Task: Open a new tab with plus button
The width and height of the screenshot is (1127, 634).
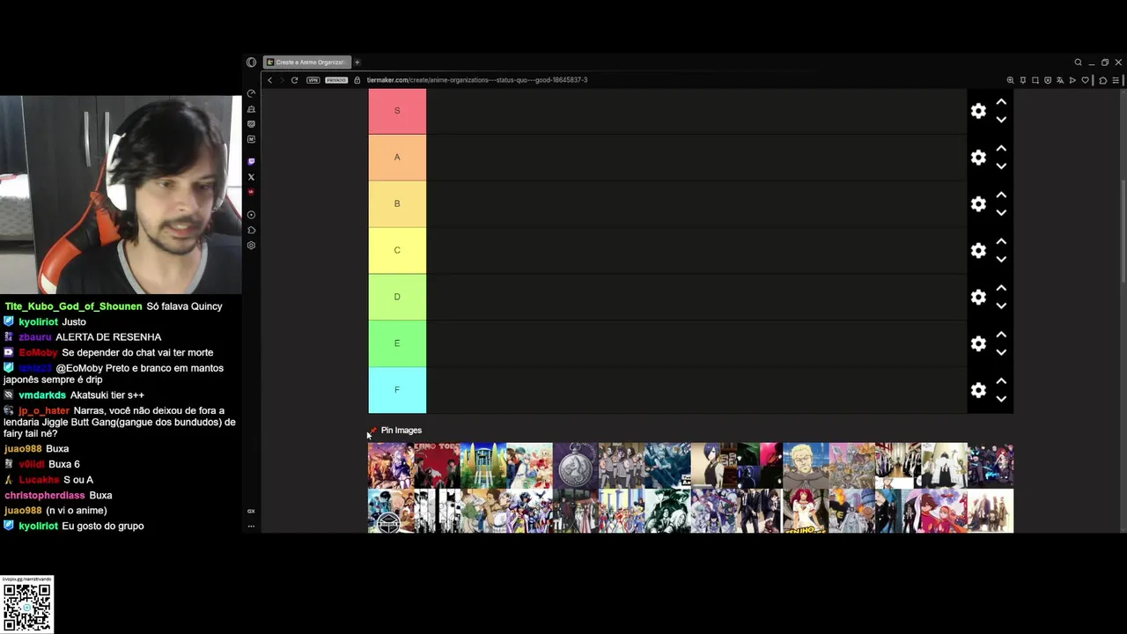Action: (x=357, y=63)
